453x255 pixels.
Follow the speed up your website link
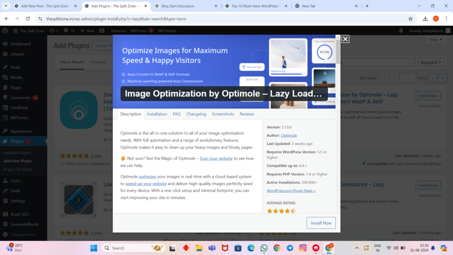point(146,184)
